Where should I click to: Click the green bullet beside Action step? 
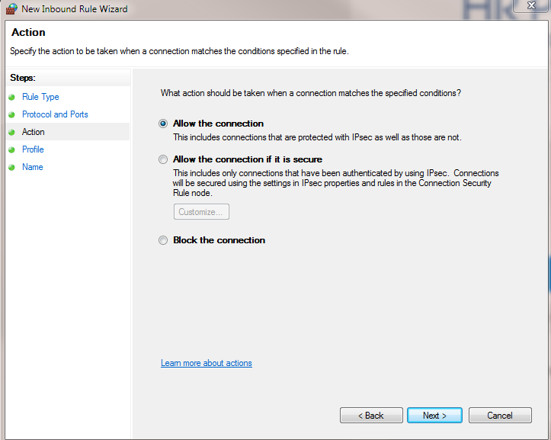(11, 133)
